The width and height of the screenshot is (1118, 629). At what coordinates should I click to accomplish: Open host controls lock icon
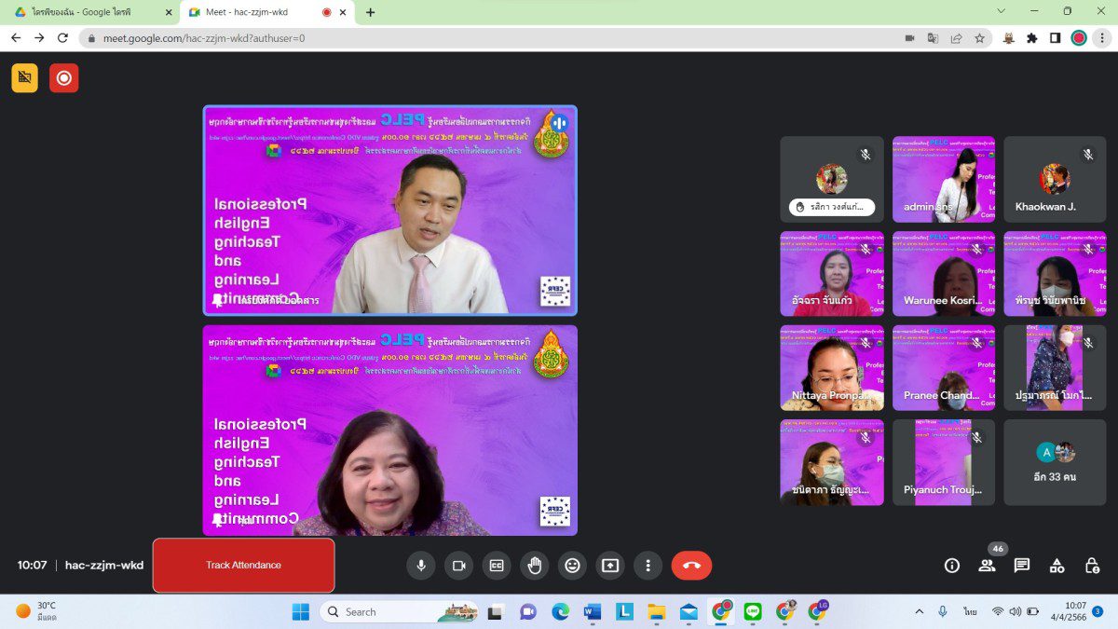pyautogui.click(x=1092, y=565)
